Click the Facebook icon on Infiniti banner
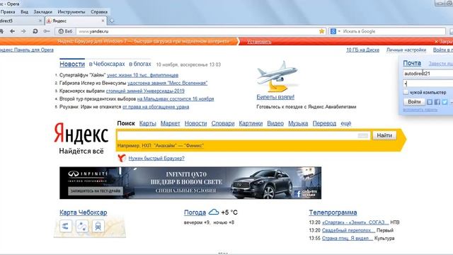 pyautogui.click(x=299, y=194)
